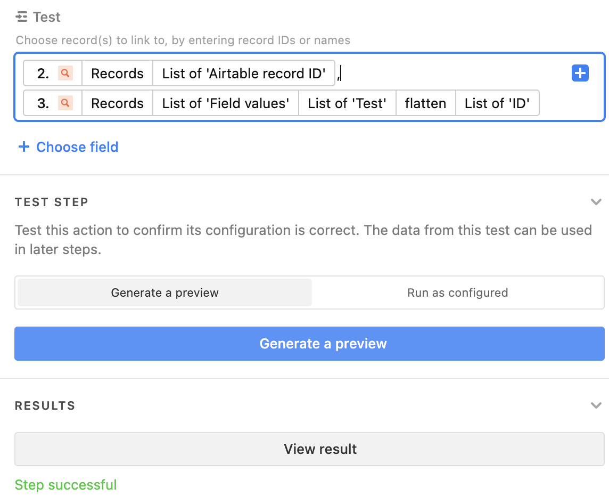Viewport: 609px width, 504px height.
Task: Click the step 3 Records token segment
Action: click(x=117, y=103)
